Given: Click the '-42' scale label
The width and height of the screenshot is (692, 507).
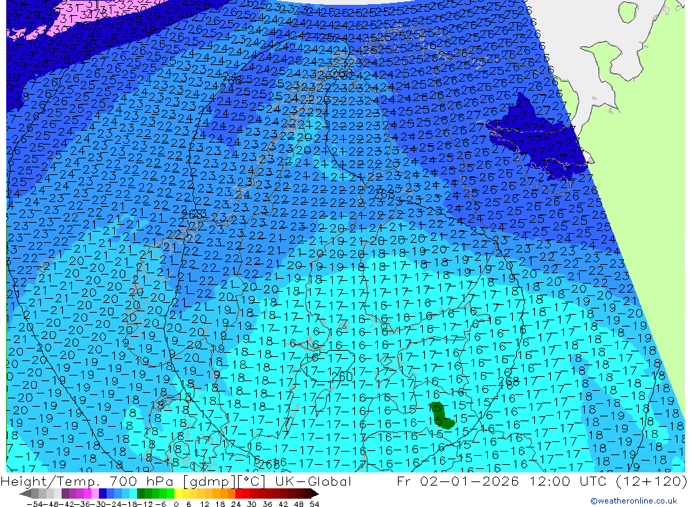Looking at the screenshot, I should [x=68, y=504].
